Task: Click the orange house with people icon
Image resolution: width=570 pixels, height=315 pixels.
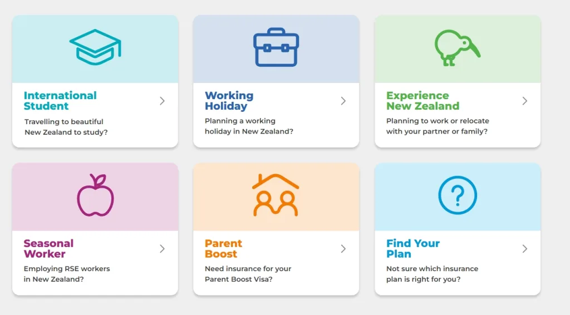Action: [x=276, y=195]
